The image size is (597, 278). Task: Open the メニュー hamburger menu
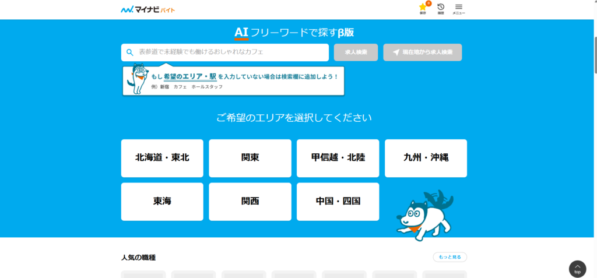click(458, 8)
